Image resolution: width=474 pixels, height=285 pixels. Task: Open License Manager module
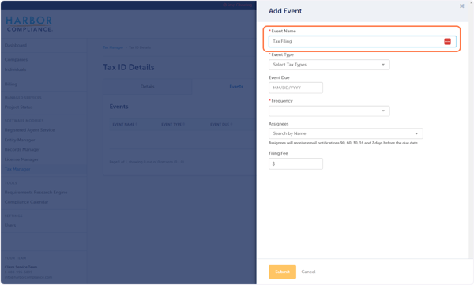pyautogui.click(x=21, y=159)
